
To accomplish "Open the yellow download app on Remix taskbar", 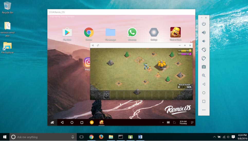I will (91, 122).
